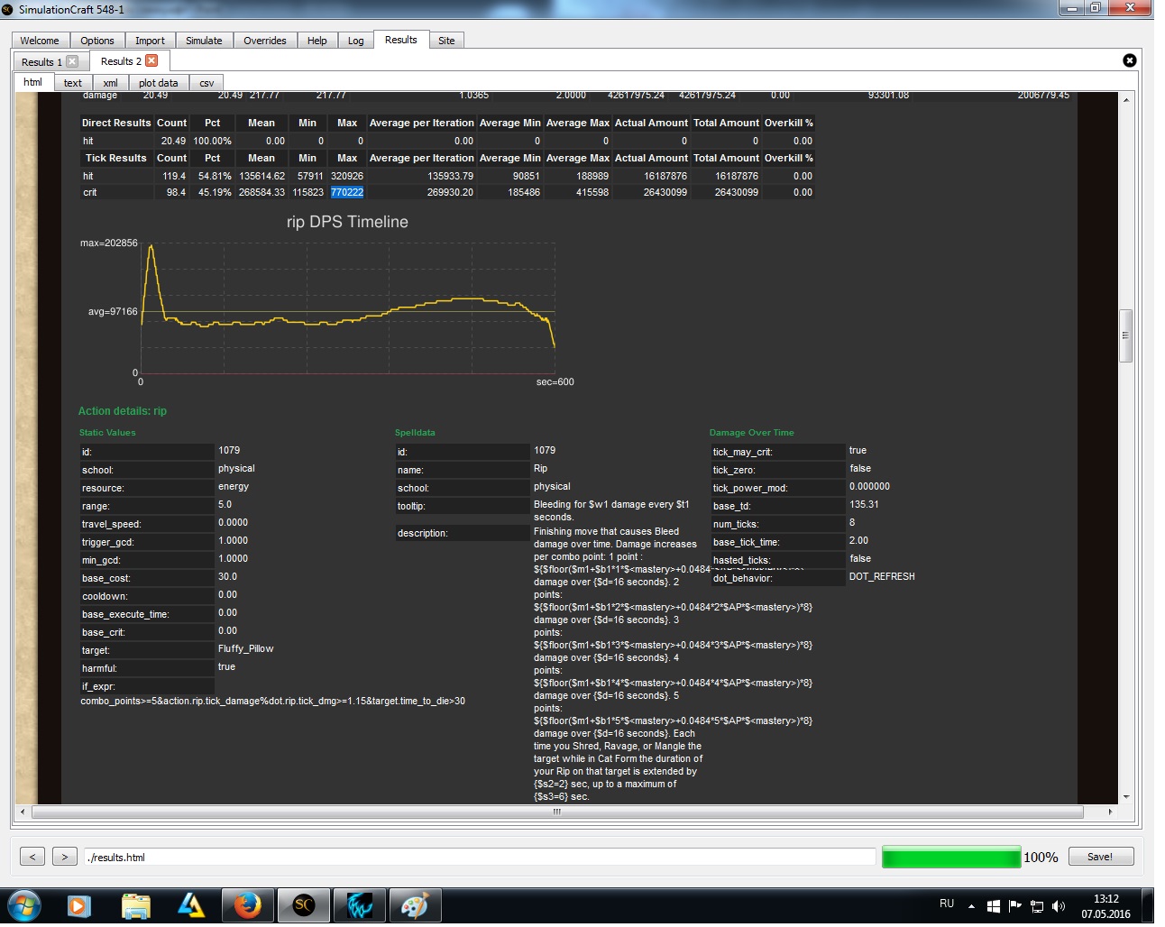
Task: Click the ./results.html address field
Action: coord(478,857)
